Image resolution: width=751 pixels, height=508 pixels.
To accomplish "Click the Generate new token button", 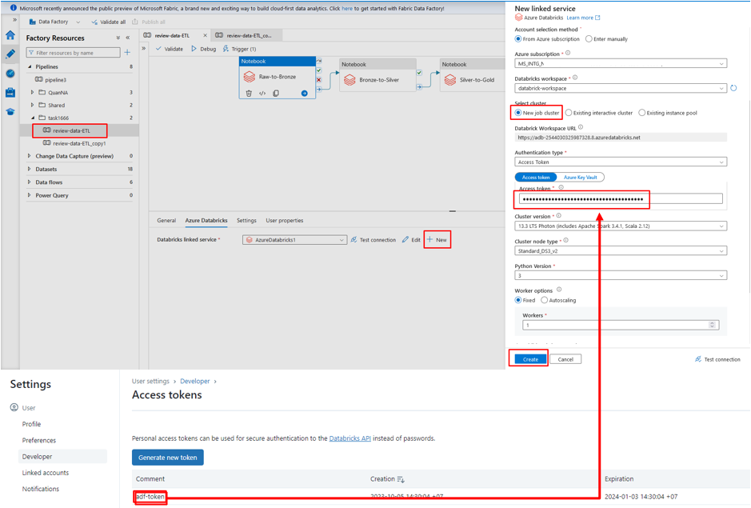I will [x=167, y=458].
